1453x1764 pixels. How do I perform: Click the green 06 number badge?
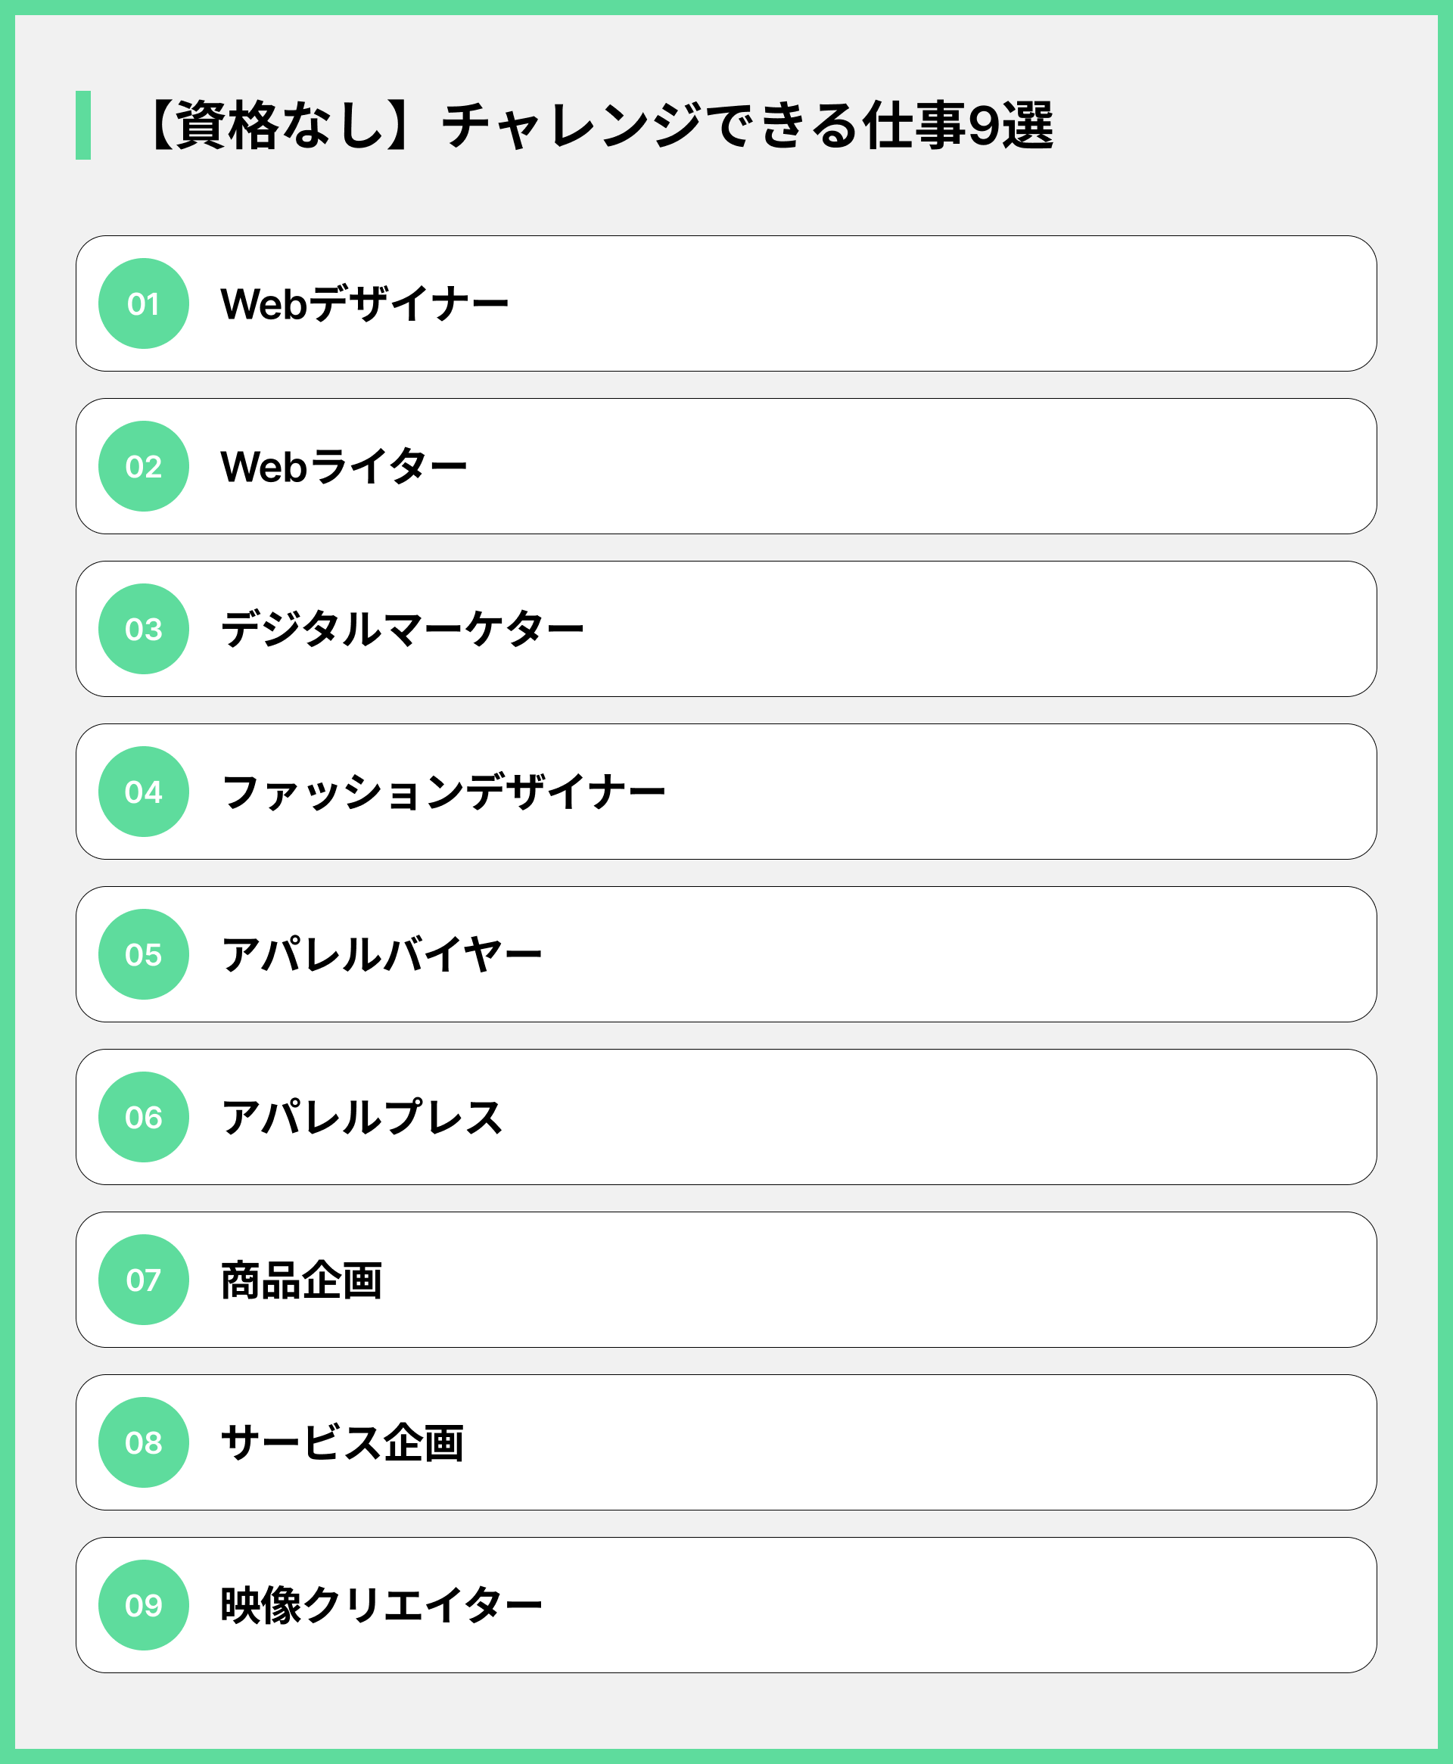[143, 1117]
